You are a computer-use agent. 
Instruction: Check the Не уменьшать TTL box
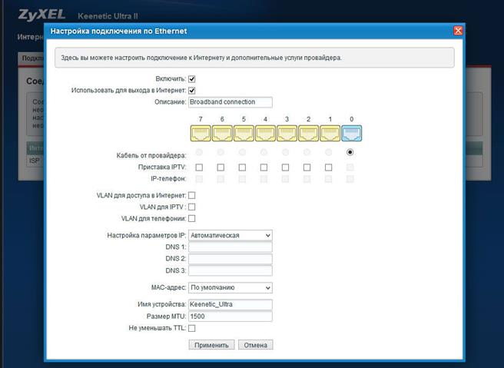pyautogui.click(x=191, y=328)
